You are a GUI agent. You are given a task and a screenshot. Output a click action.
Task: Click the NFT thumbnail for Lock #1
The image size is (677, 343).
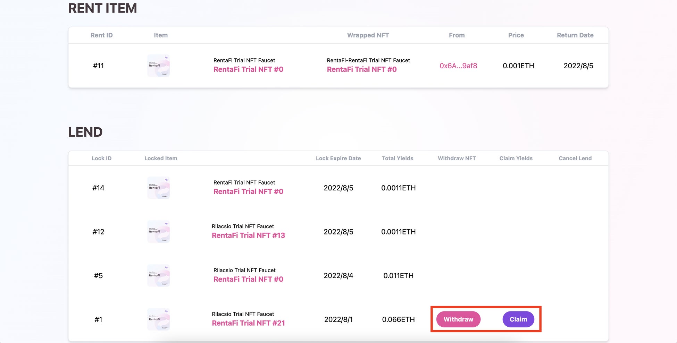159,319
